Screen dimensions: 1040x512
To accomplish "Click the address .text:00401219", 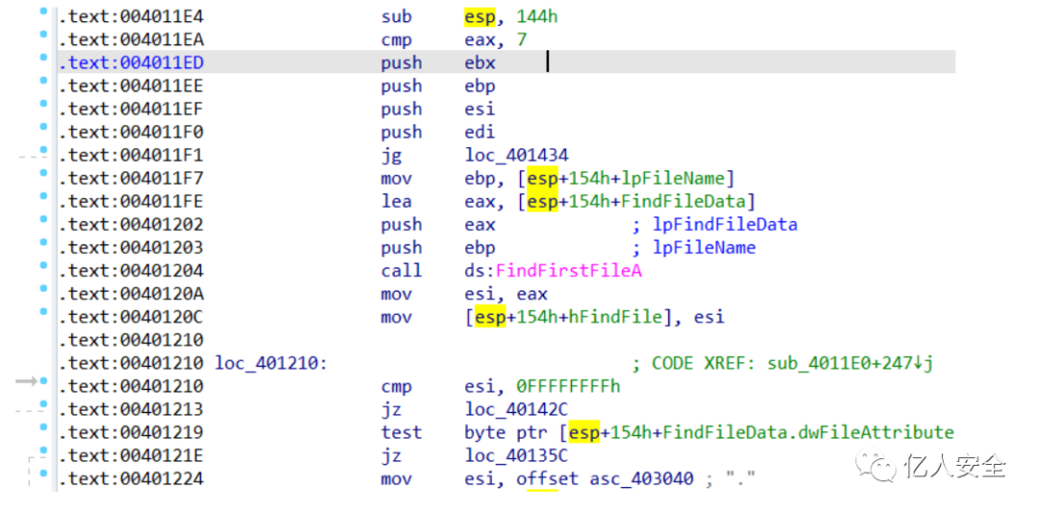I will pos(131,432).
